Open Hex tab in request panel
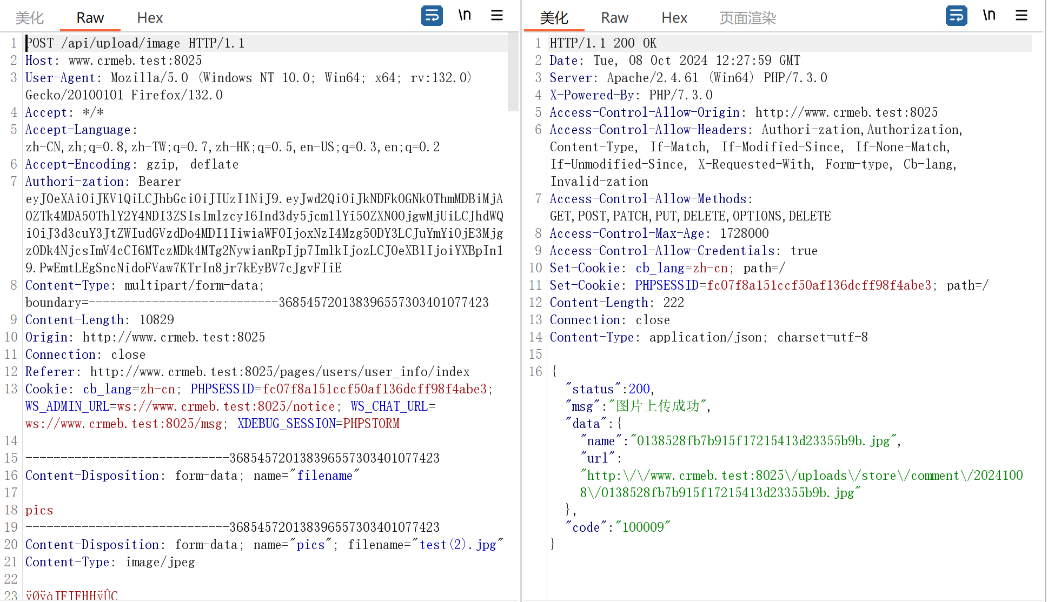This screenshot has height=602, width=1048. tap(150, 18)
